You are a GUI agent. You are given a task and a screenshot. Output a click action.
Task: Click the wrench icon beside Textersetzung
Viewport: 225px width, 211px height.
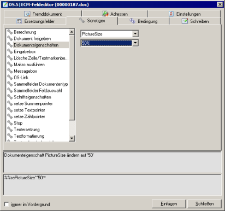click(x=10, y=130)
